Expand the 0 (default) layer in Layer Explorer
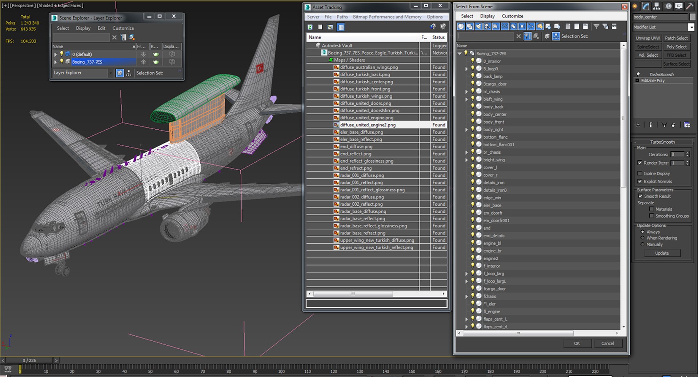698x377 pixels. 55,54
